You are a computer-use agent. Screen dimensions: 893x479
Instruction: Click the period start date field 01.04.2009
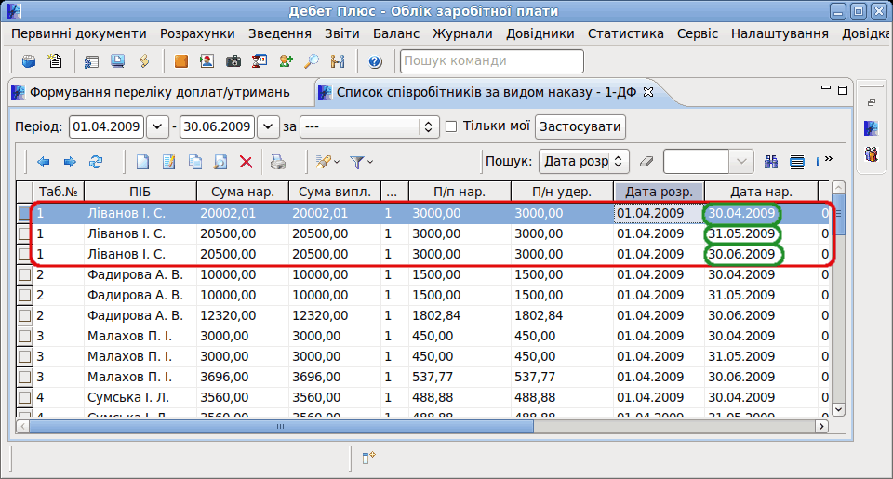106,126
